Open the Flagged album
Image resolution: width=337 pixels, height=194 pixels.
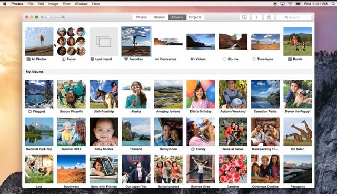39,94
